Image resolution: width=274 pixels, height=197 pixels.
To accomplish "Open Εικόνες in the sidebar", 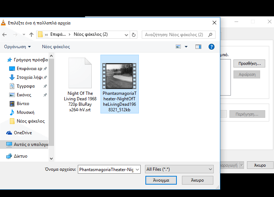I will (20, 95).
